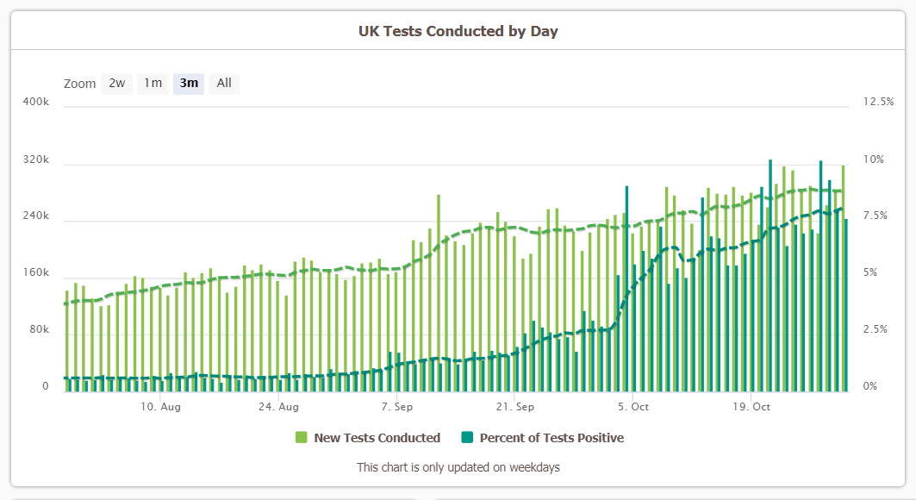Click the 400k left axis label
916x500 pixels.
point(35,102)
